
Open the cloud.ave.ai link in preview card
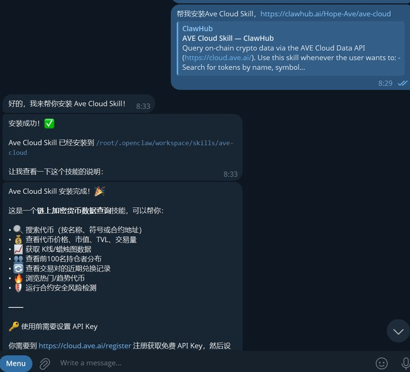pos(218,58)
